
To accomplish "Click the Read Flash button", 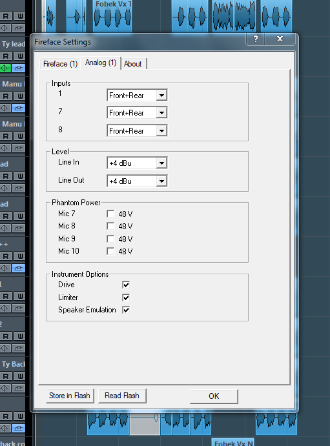I will (x=122, y=396).
